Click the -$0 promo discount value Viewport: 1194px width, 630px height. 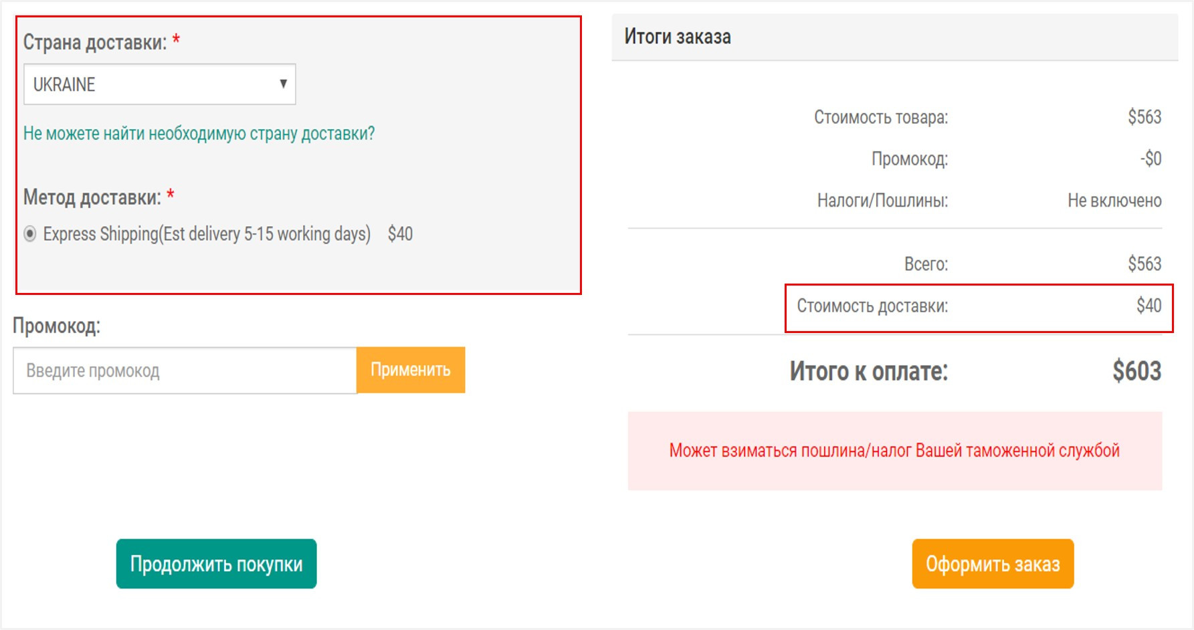(x=1151, y=159)
